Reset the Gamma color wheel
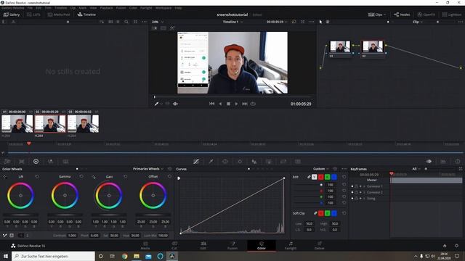 click(81, 176)
